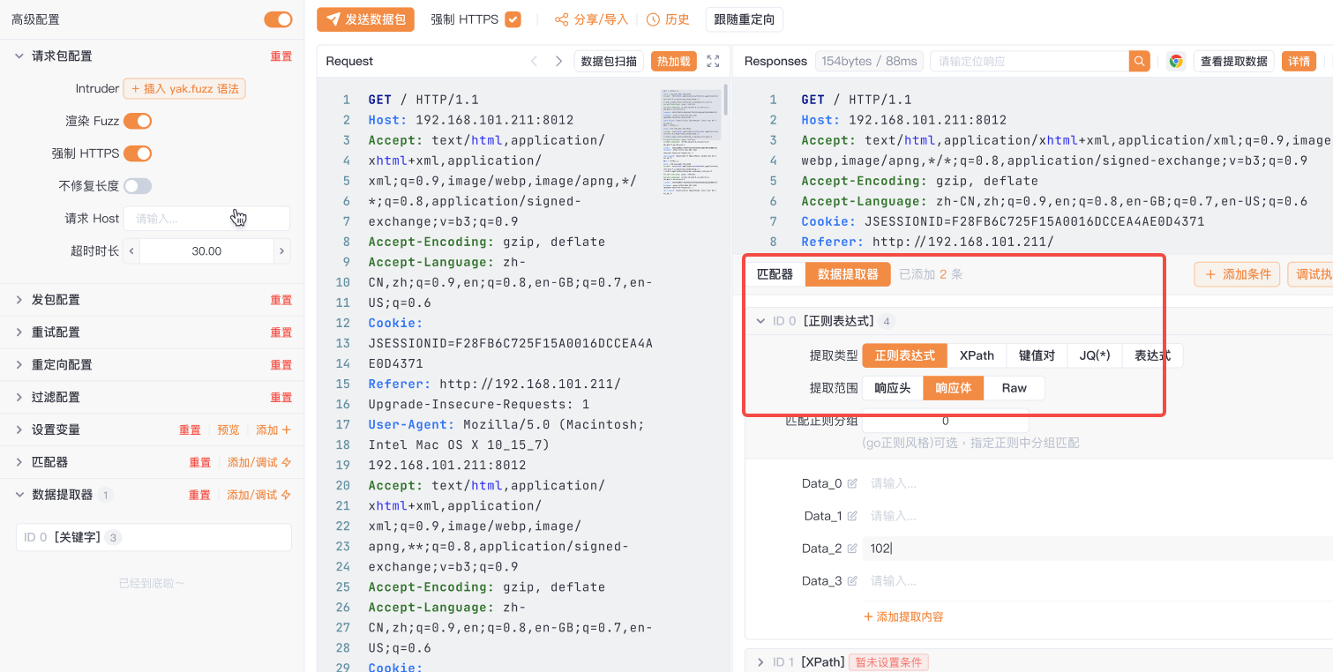Expand the Request editor to fullscreen
This screenshot has height=672, width=1333.
pos(713,61)
